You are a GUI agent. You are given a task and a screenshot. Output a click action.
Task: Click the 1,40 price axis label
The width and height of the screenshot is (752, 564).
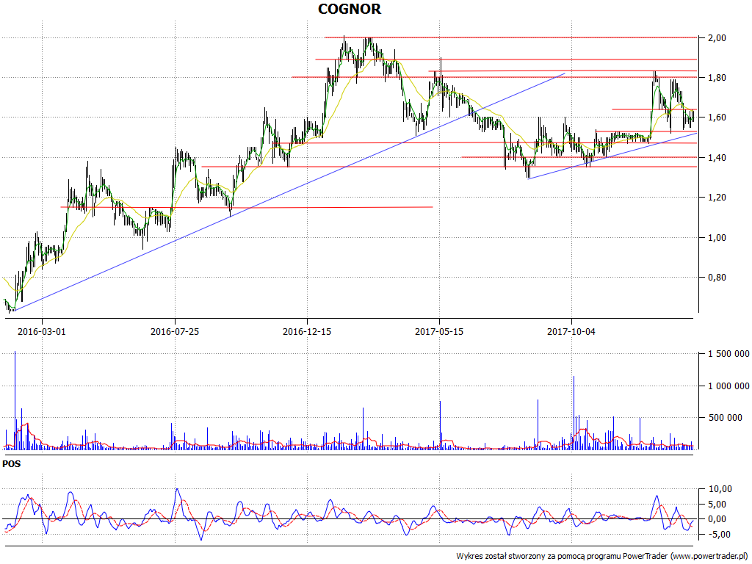tap(717, 158)
